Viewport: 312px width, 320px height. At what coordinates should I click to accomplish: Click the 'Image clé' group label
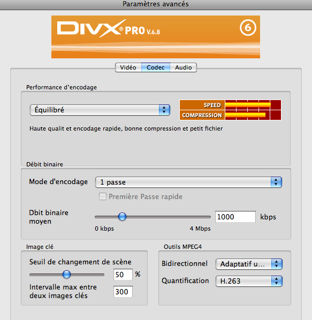[x=40, y=247]
